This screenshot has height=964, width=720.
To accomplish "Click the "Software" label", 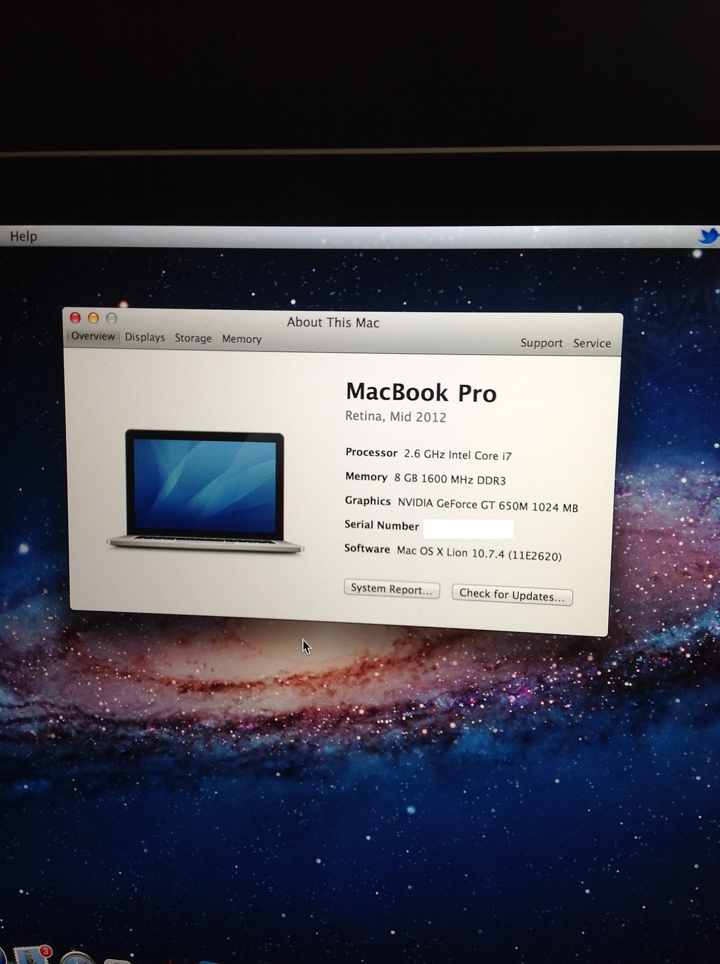I will [367, 549].
